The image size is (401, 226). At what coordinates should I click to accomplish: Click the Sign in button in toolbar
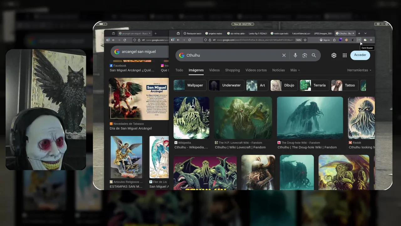(325, 40)
